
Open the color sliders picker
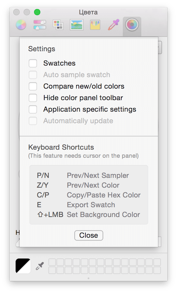(40, 25)
